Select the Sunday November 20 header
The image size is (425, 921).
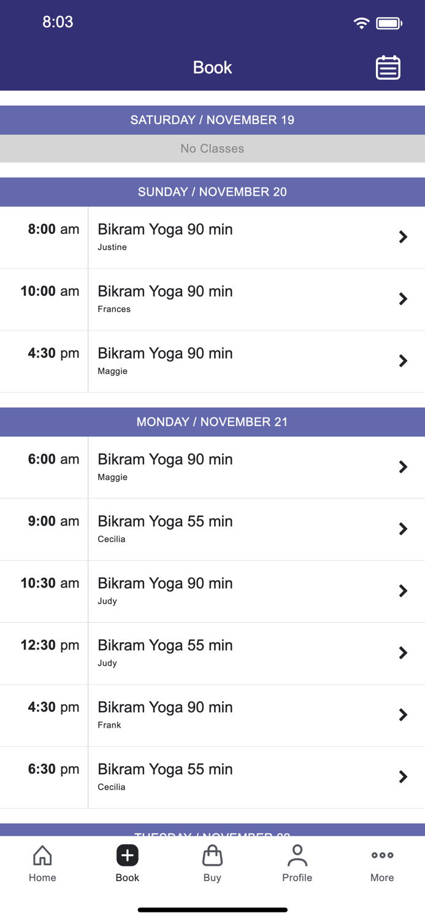212,192
